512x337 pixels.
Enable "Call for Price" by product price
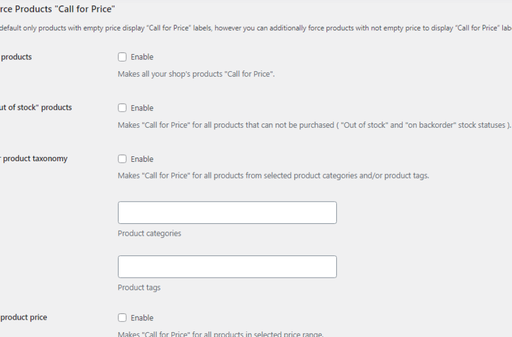coord(122,318)
